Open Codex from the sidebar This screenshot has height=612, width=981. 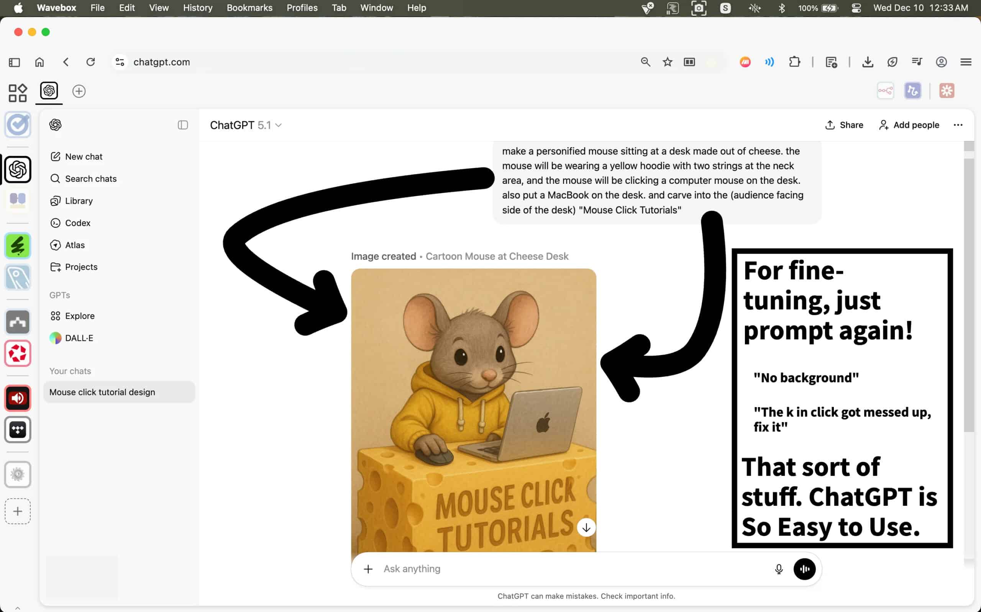click(77, 223)
